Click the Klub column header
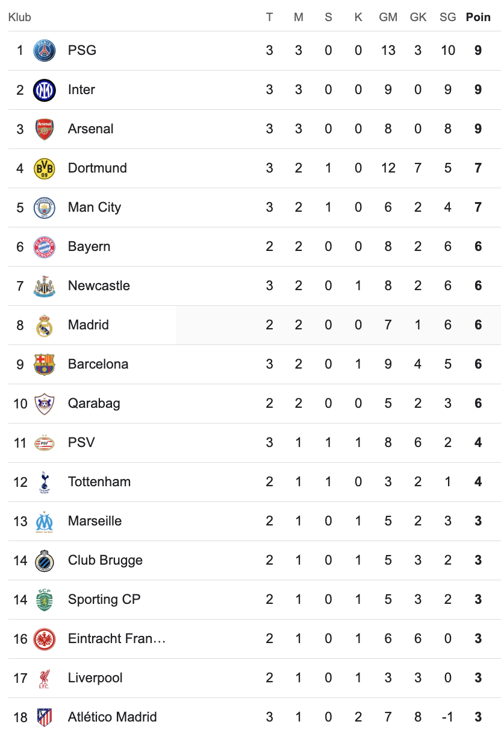501x736 pixels. tap(20, 17)
